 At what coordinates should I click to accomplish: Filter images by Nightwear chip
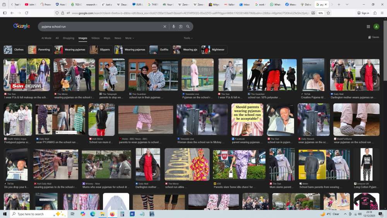pyautogui.click(x=214, y=50)
